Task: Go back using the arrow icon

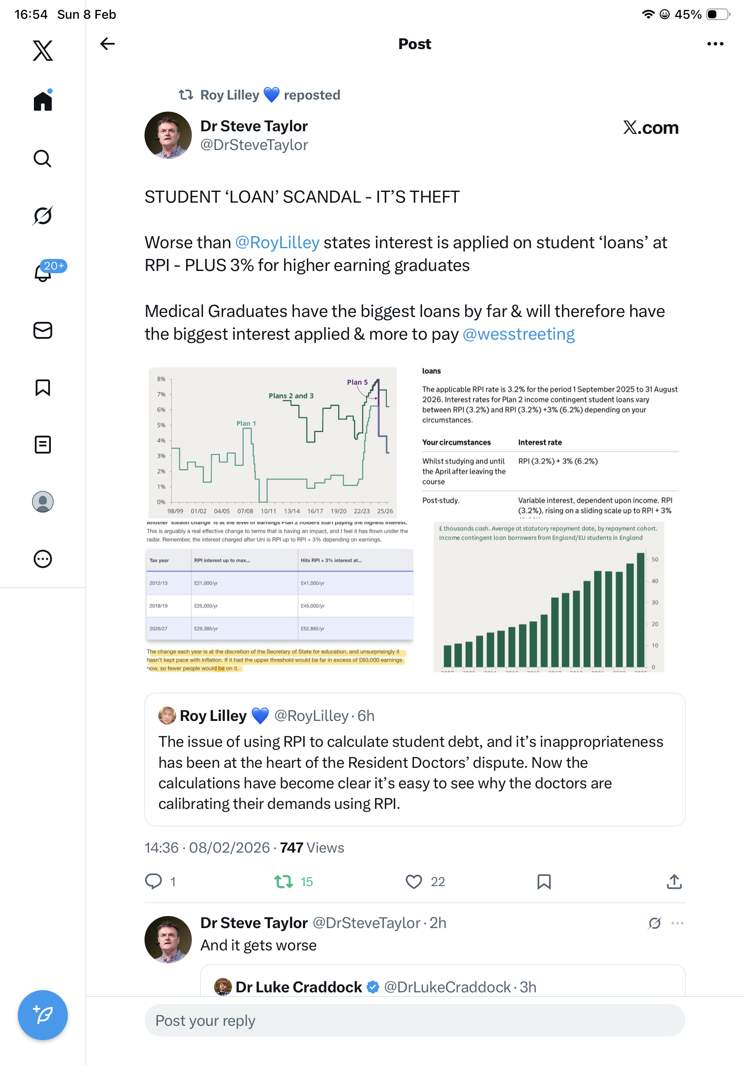Action: point(107,44)
